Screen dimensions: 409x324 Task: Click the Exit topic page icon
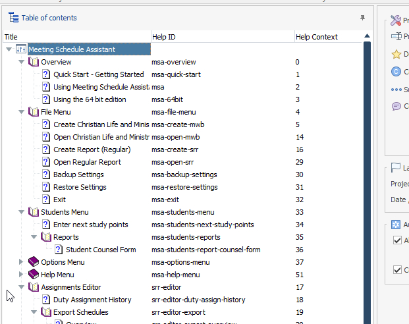point(46,200)
